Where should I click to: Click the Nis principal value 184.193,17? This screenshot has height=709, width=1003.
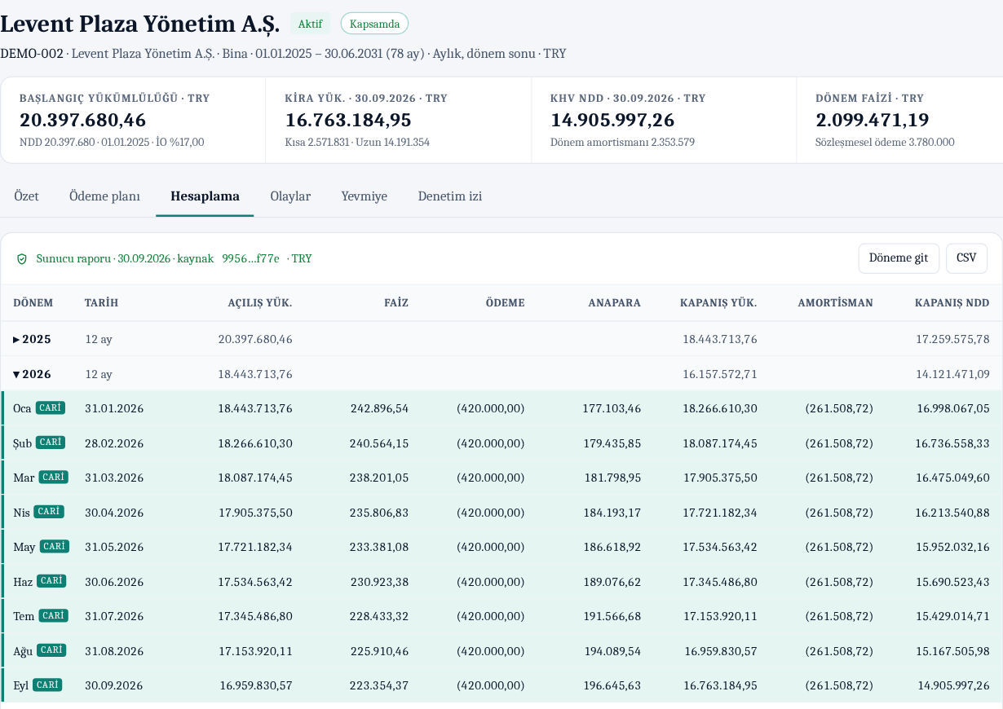(x=612, y=513)
